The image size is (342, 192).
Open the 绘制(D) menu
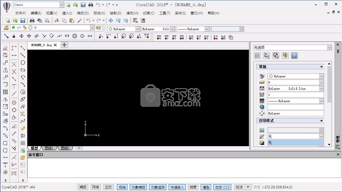click(116, 13)
